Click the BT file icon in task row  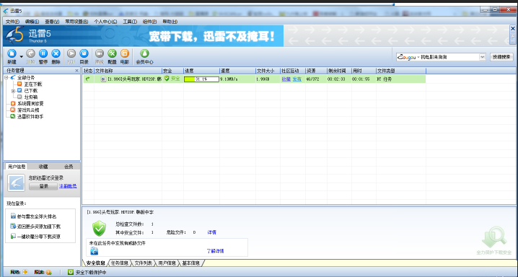click(x=103, y=79)
